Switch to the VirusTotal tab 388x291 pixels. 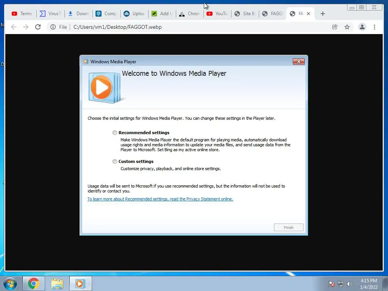pyautogui.click(x=50, y=14)
